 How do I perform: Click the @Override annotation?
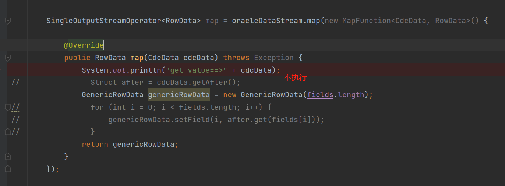pyautogui.click(x=84, y=45)
